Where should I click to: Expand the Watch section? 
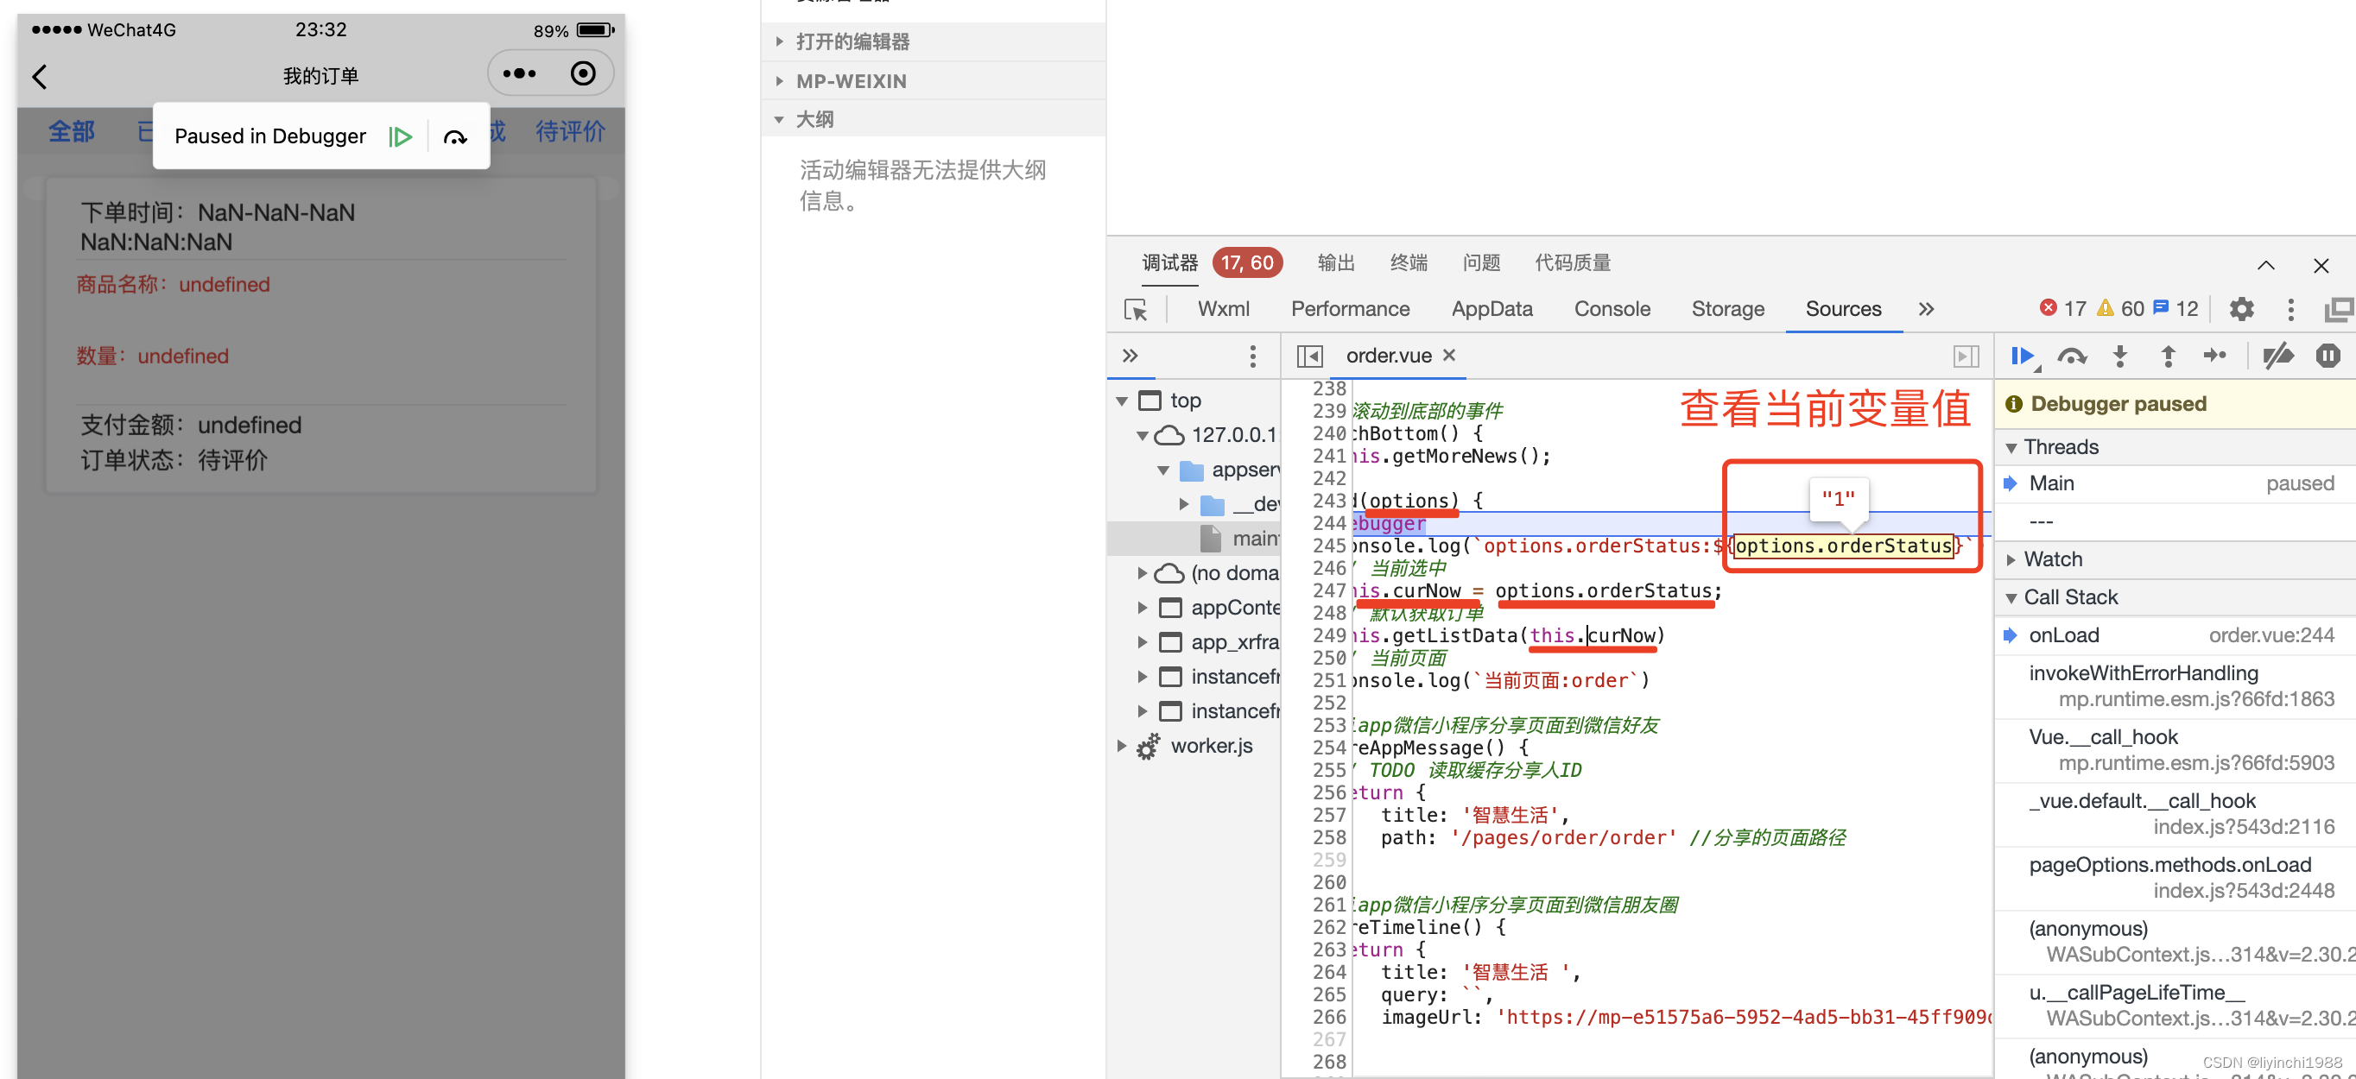click(2052, 558)
